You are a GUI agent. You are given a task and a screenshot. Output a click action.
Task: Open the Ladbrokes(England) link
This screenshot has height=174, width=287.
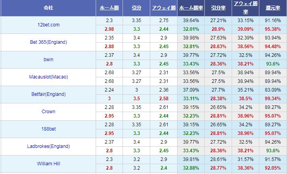(x=48, y=146)
